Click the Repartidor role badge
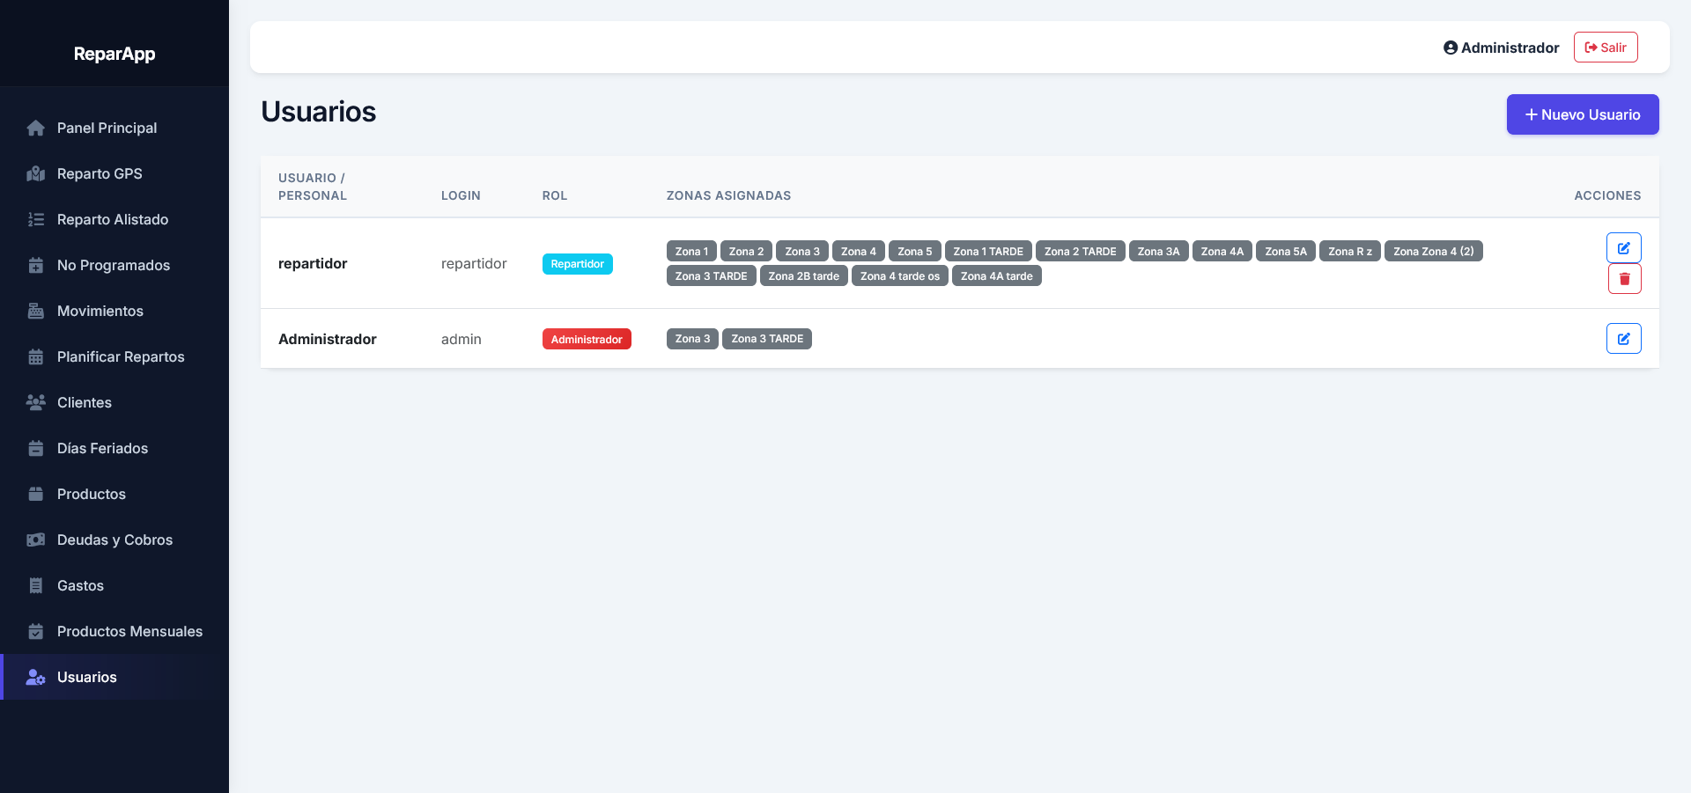This screenshot has height=793, width=1691. tap(577, 264)
